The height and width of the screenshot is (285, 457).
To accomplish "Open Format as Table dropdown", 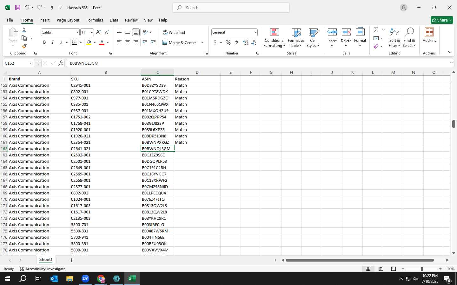I will (x=296, y=38).
